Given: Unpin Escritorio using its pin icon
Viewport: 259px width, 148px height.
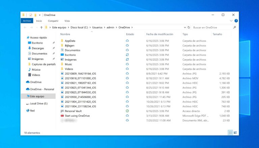Looking at the screenshot, I should pos(54,43).
